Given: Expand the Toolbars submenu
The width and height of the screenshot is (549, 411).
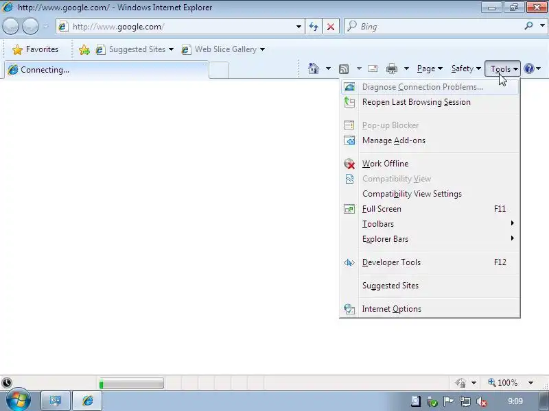Looking at the screenshot, I should (430, 224).
